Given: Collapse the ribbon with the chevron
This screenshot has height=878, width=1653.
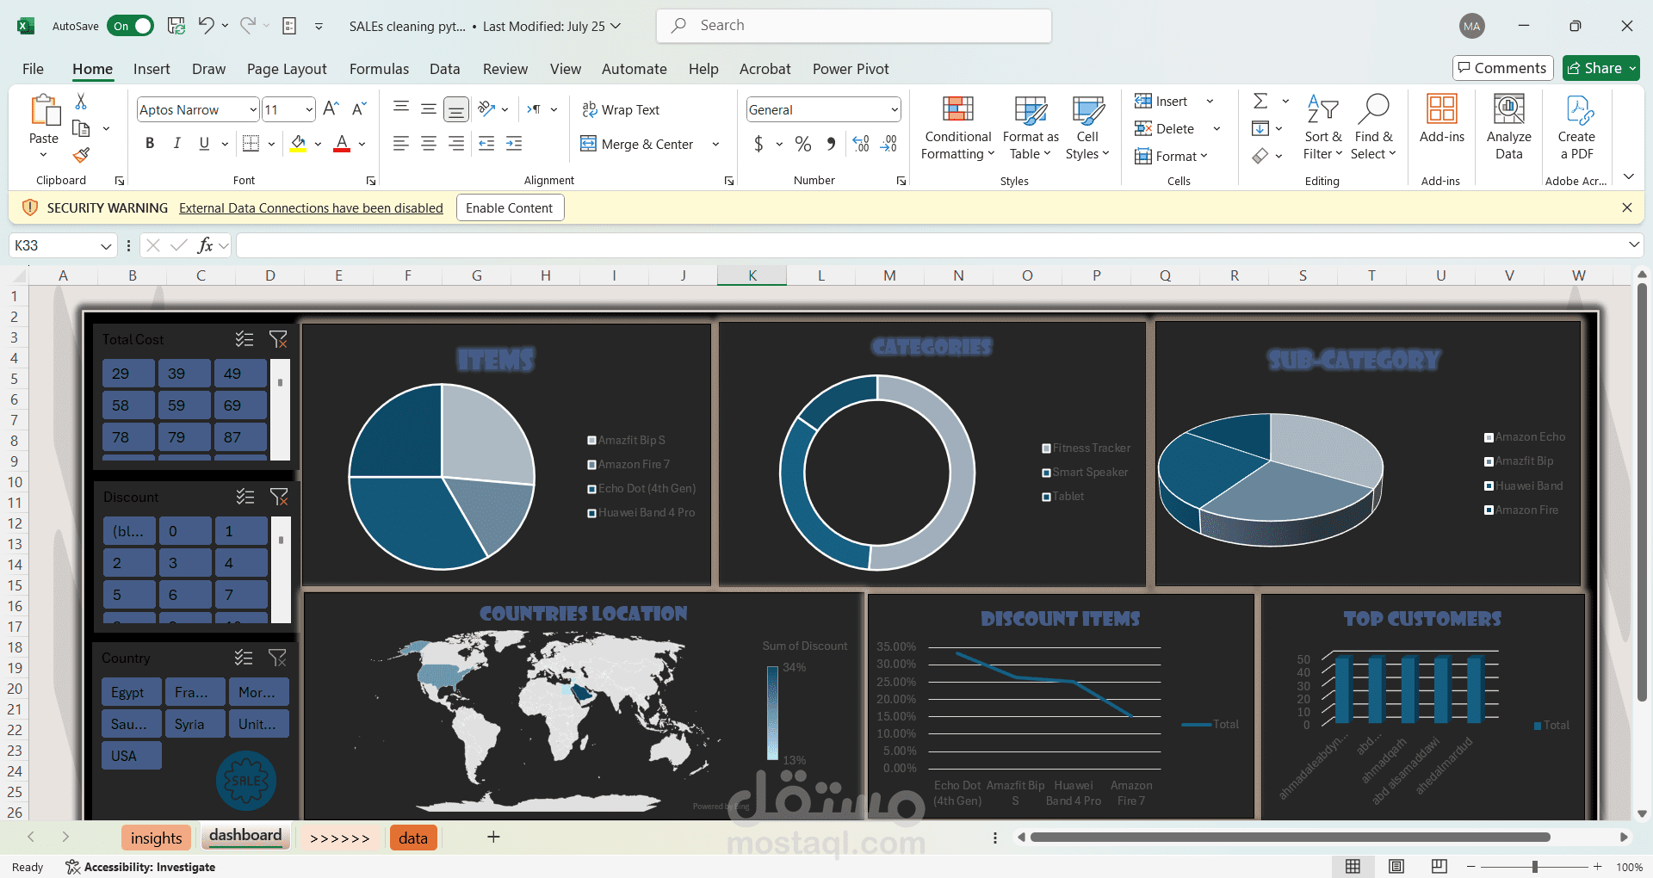Looking at the screenshot, I should point(1629,176).
